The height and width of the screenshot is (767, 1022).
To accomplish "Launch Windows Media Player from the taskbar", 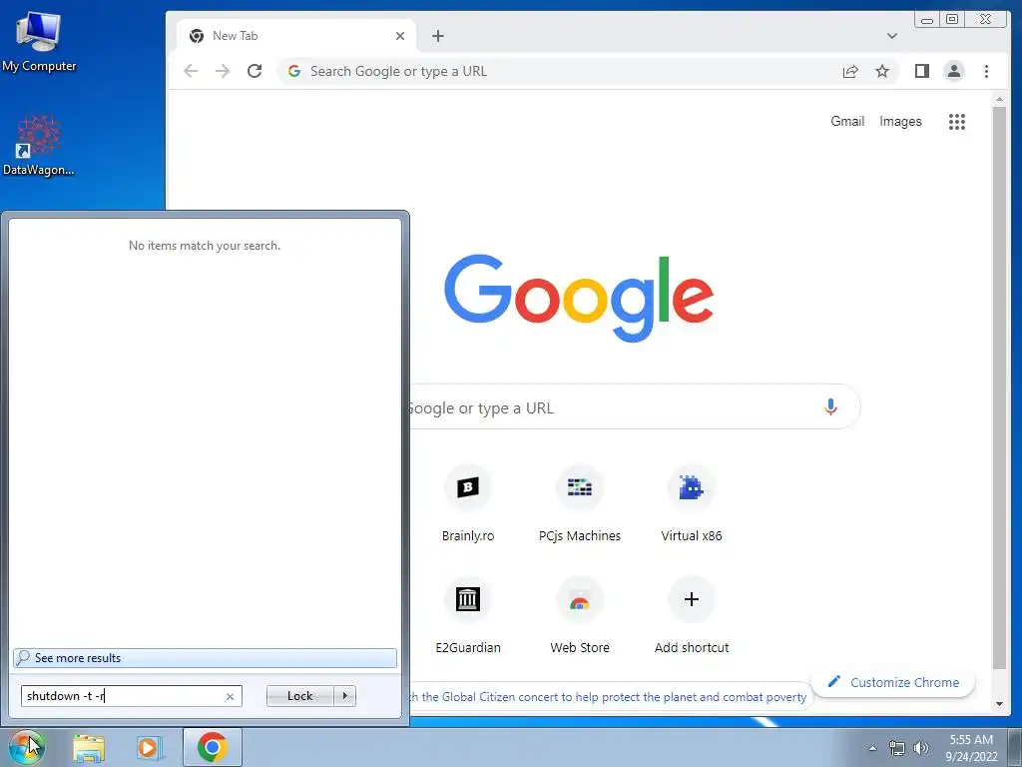I will point(150,748).
